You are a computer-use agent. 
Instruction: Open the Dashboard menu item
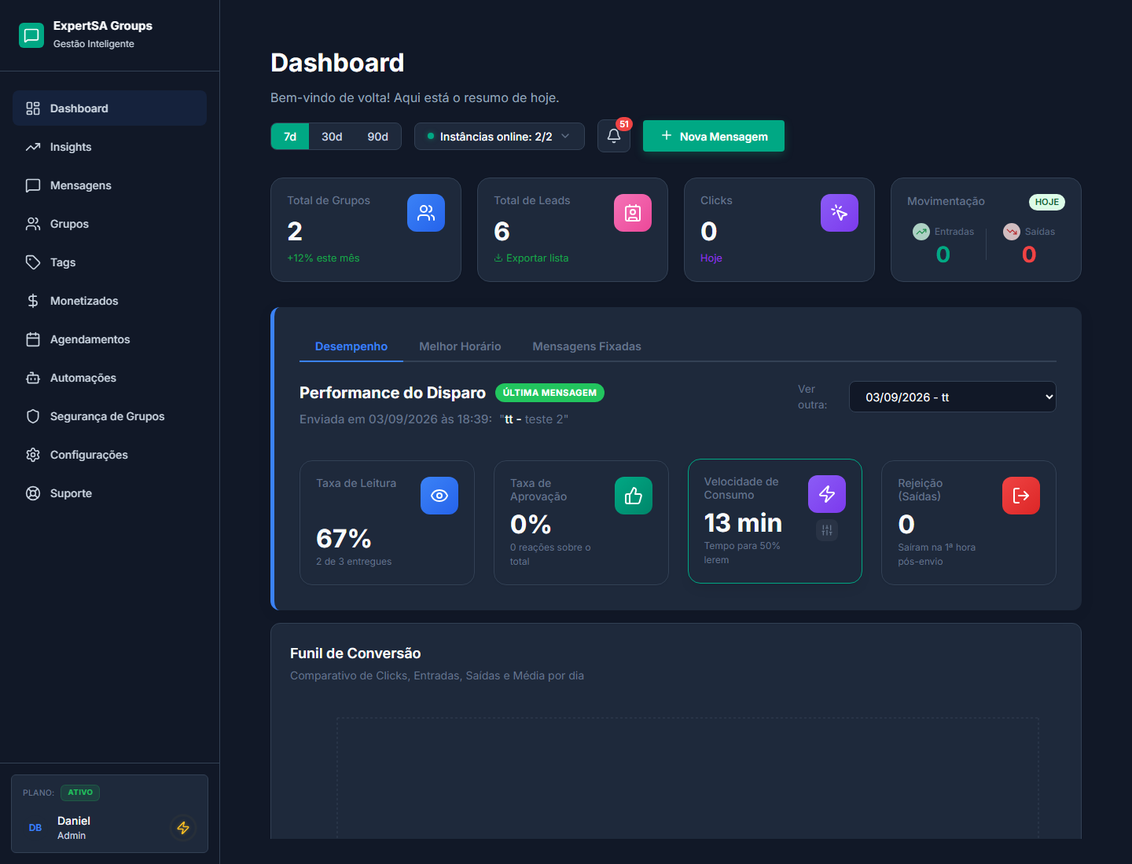click(x=109, y=108)
